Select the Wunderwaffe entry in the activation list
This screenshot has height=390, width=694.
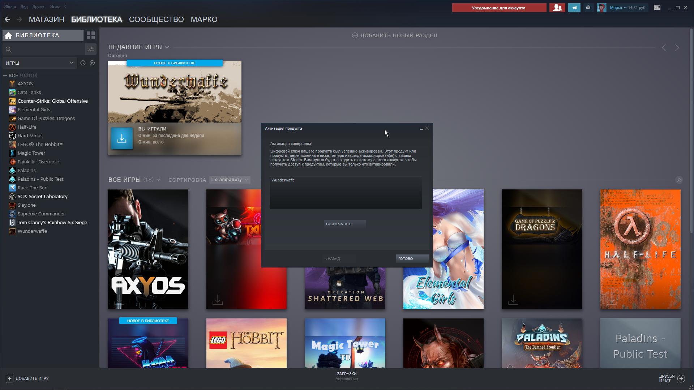(283, 180)
